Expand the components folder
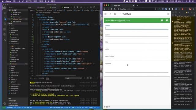Screen dimensions: 196x110 point(14,30)
